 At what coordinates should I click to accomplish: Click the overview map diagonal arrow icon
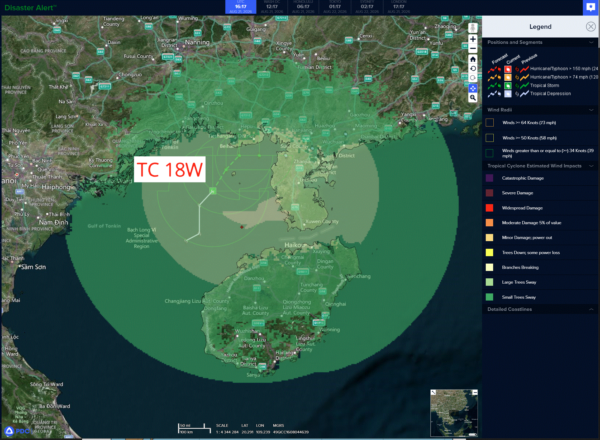(x=434, y=392)
